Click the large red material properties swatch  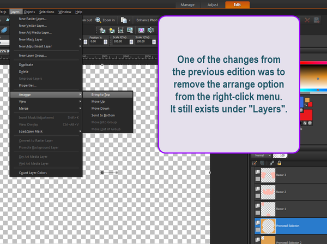tap(306, 115)
